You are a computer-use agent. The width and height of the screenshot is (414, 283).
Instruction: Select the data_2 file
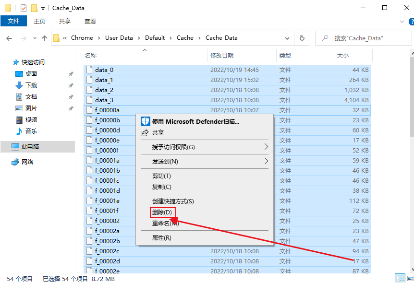[227, 90]
